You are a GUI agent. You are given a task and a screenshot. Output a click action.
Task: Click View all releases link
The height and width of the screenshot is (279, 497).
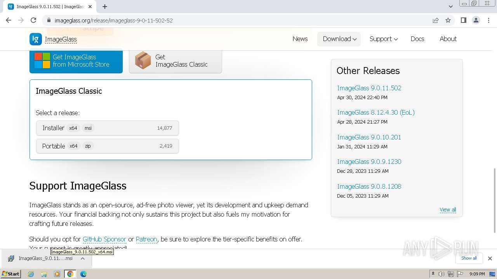448,210
